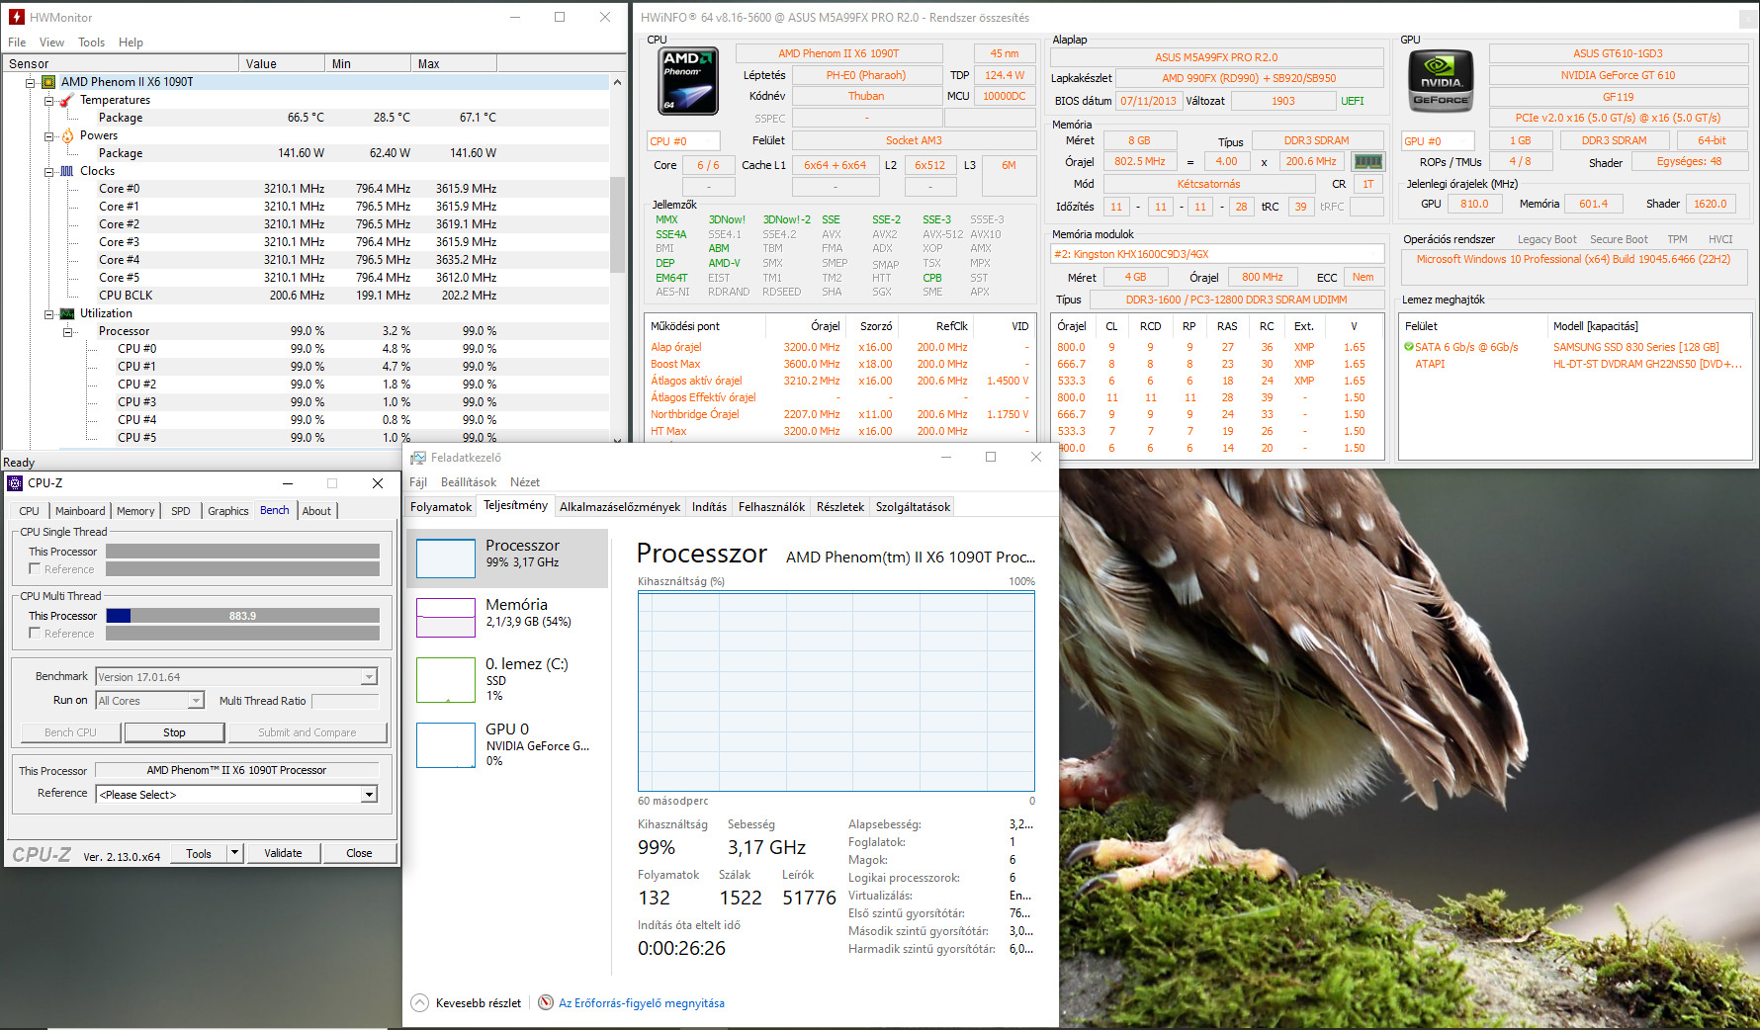Screen dimensions: 1760x1030
Task: Enable the Reference checkbox under CPU Single Thread
Action: (x=35, y=569)
